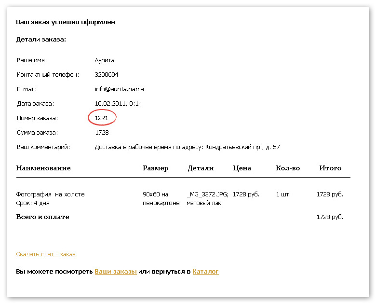Click the heading 'Ваш заказ успешно оформлен'
The width and height of the screenshot is (376, 304).
[66, 22]
